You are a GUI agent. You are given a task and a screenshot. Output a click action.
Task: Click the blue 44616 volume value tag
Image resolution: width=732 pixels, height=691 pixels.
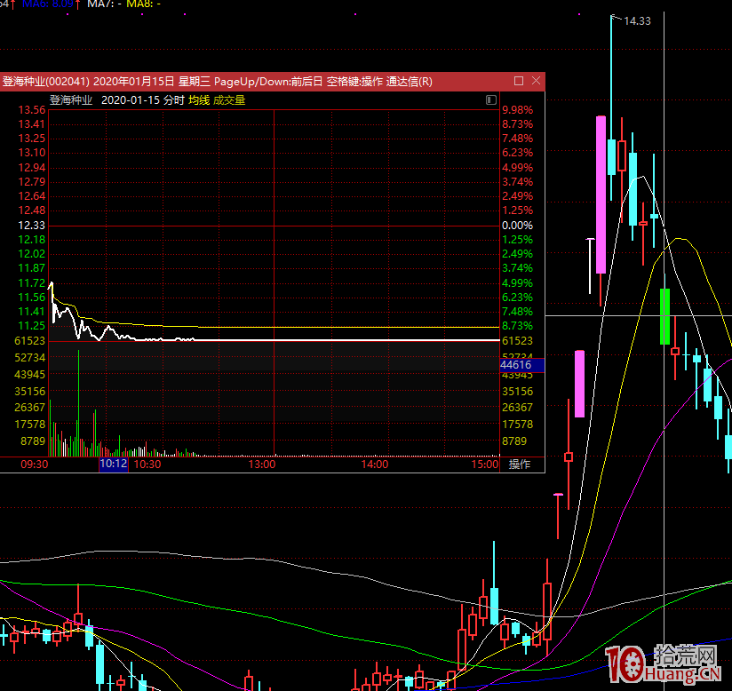pyautogui.click(x=516, y=365)
